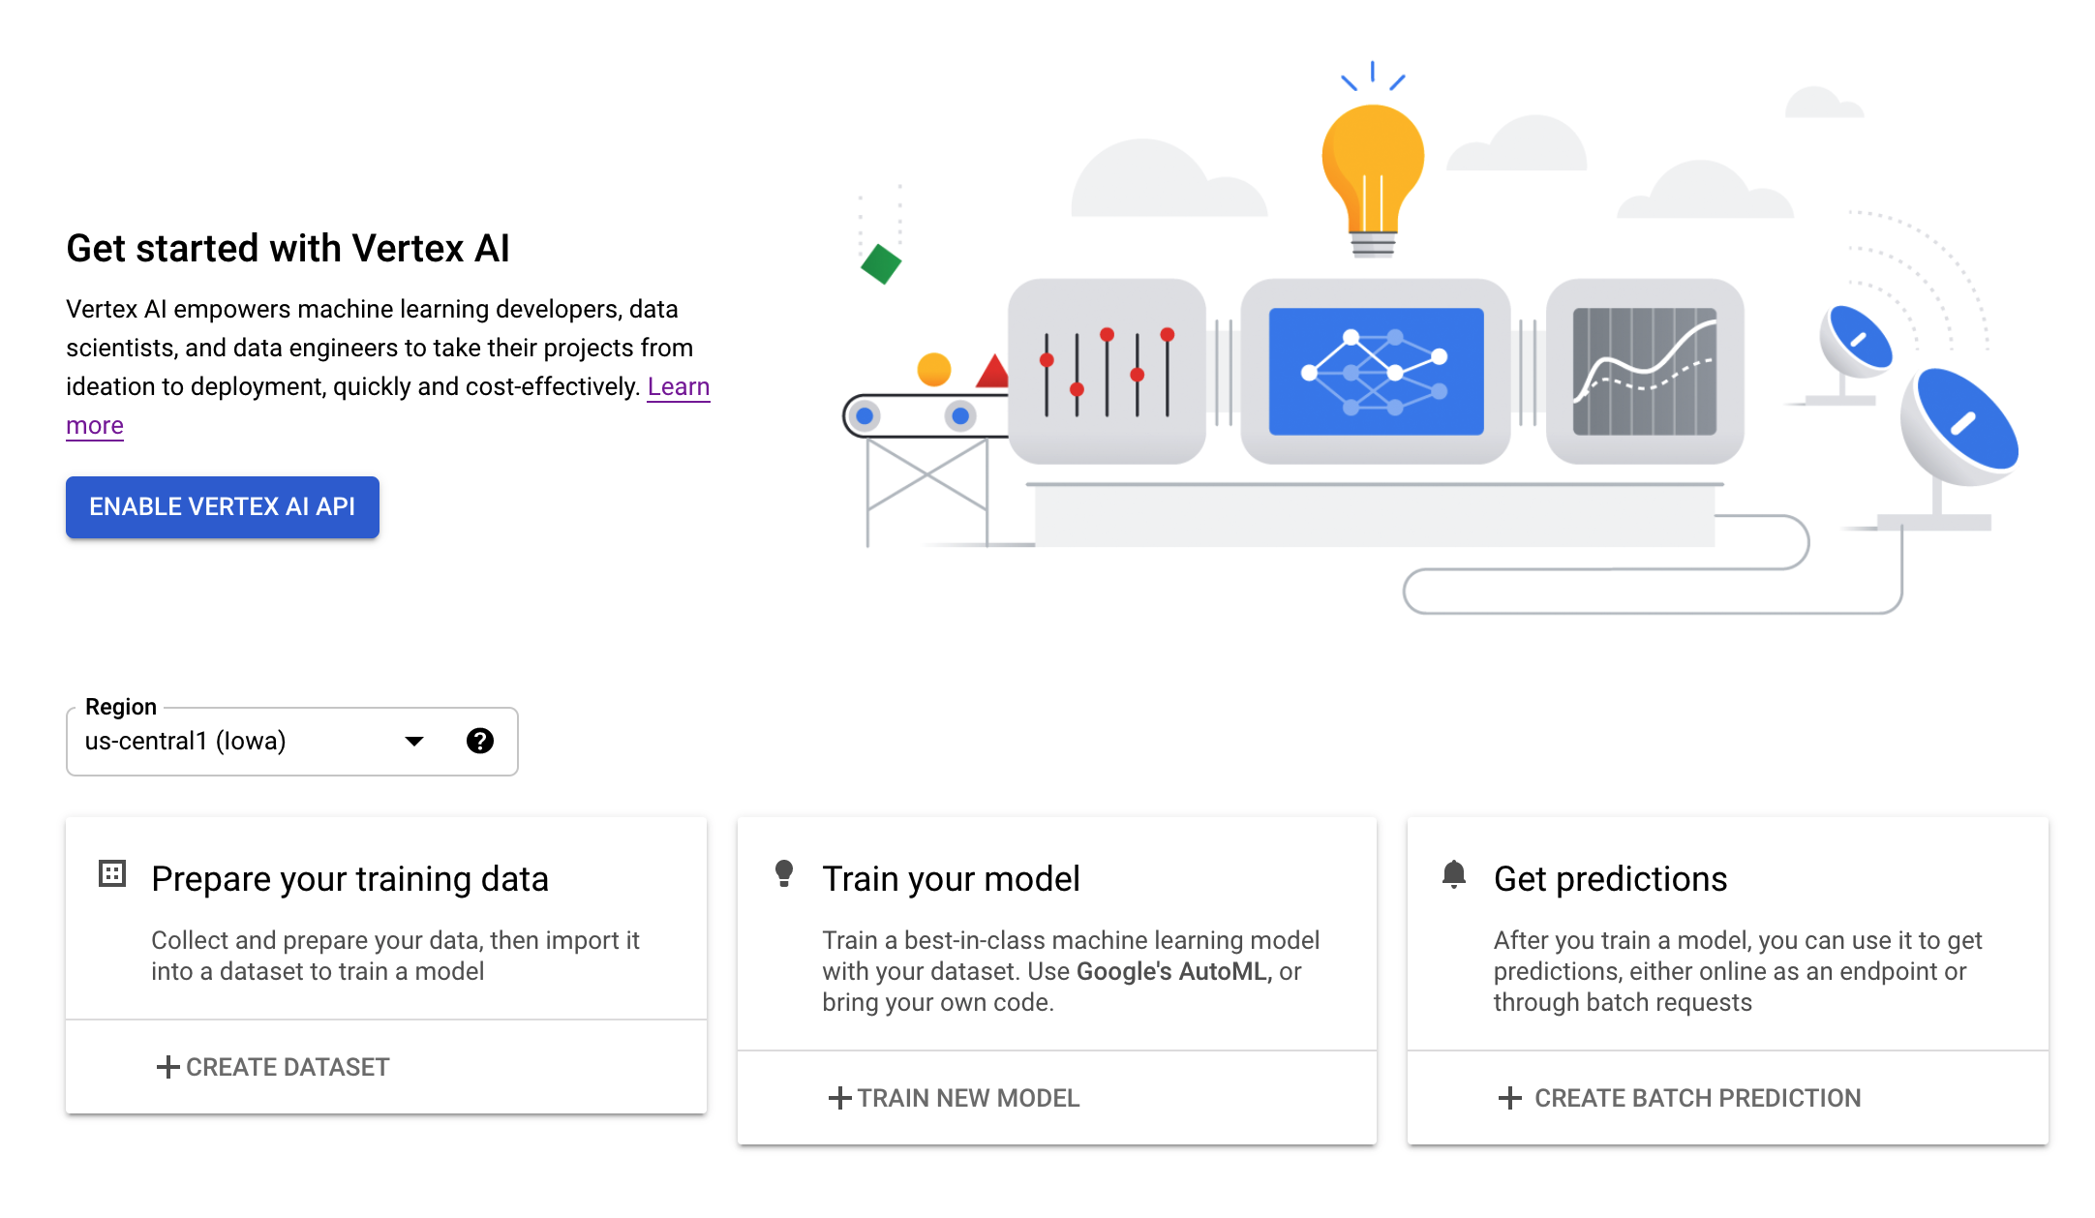Viewport: 2095px width, 1218px height.
Task: Toggle region selection dropdown open
Action: [413, 741]
